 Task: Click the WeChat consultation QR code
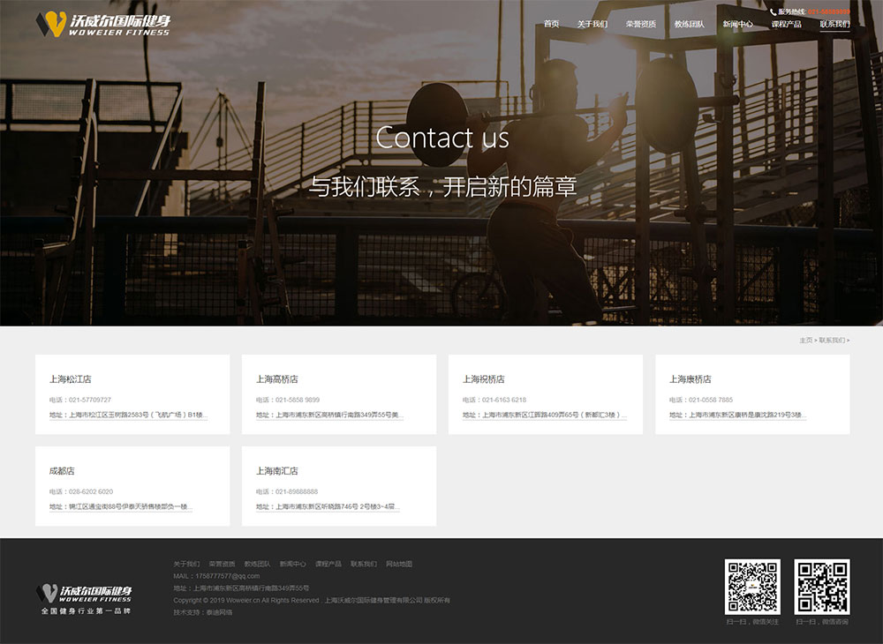(822, 587)
